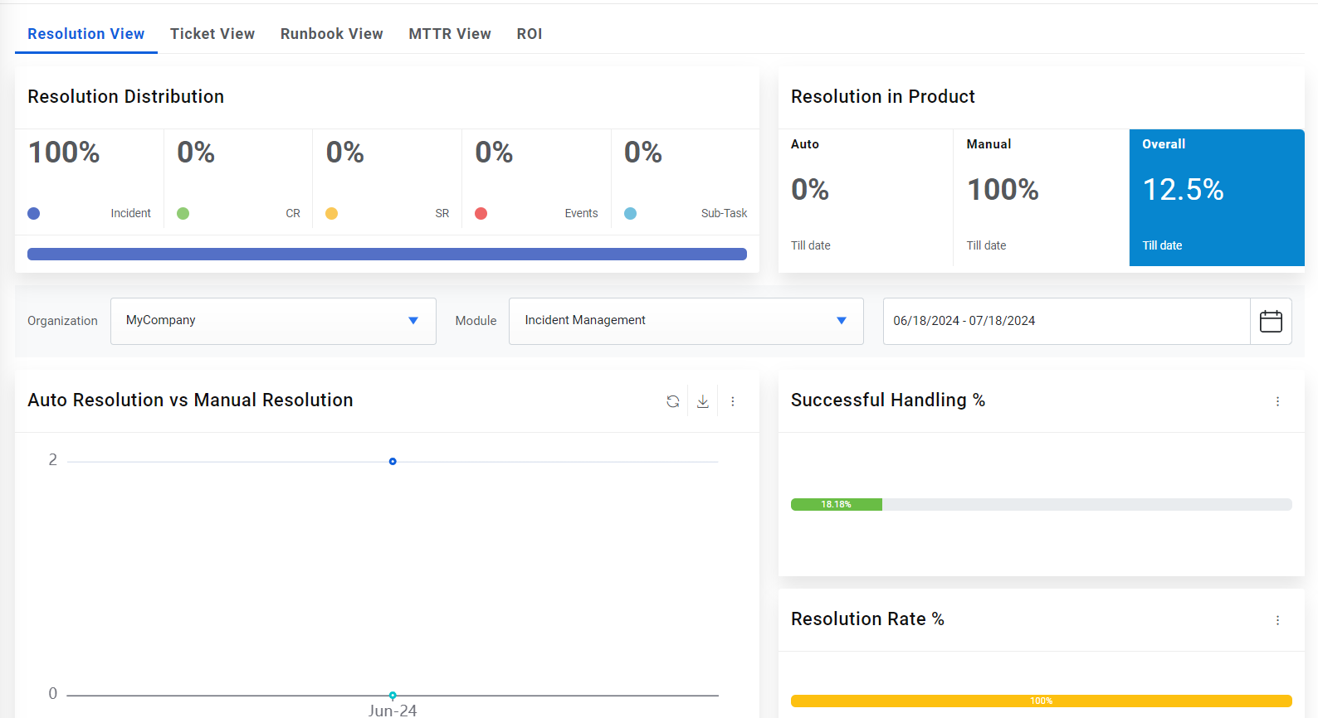Refresh the Auto Resolution vs Manual Resolution chart
This screenshot has width=1318, height=718.
point(672,401)
